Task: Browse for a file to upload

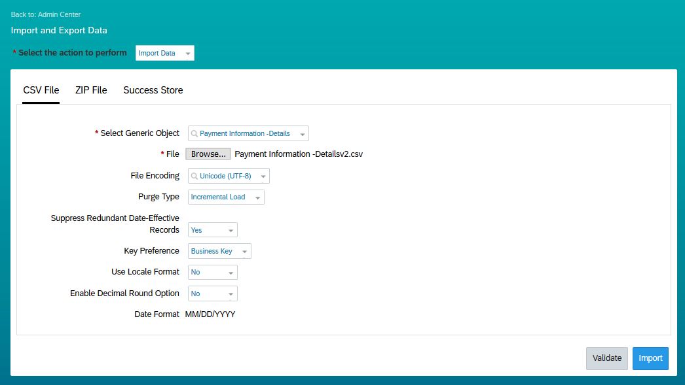Action: (208, 154)
